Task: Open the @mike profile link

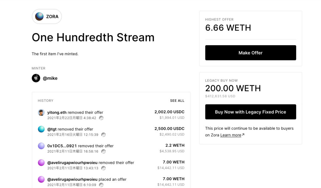Action: (50, 78)
